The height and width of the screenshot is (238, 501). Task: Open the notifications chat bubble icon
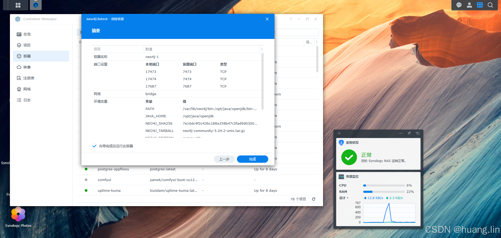(x=459, y=5)
